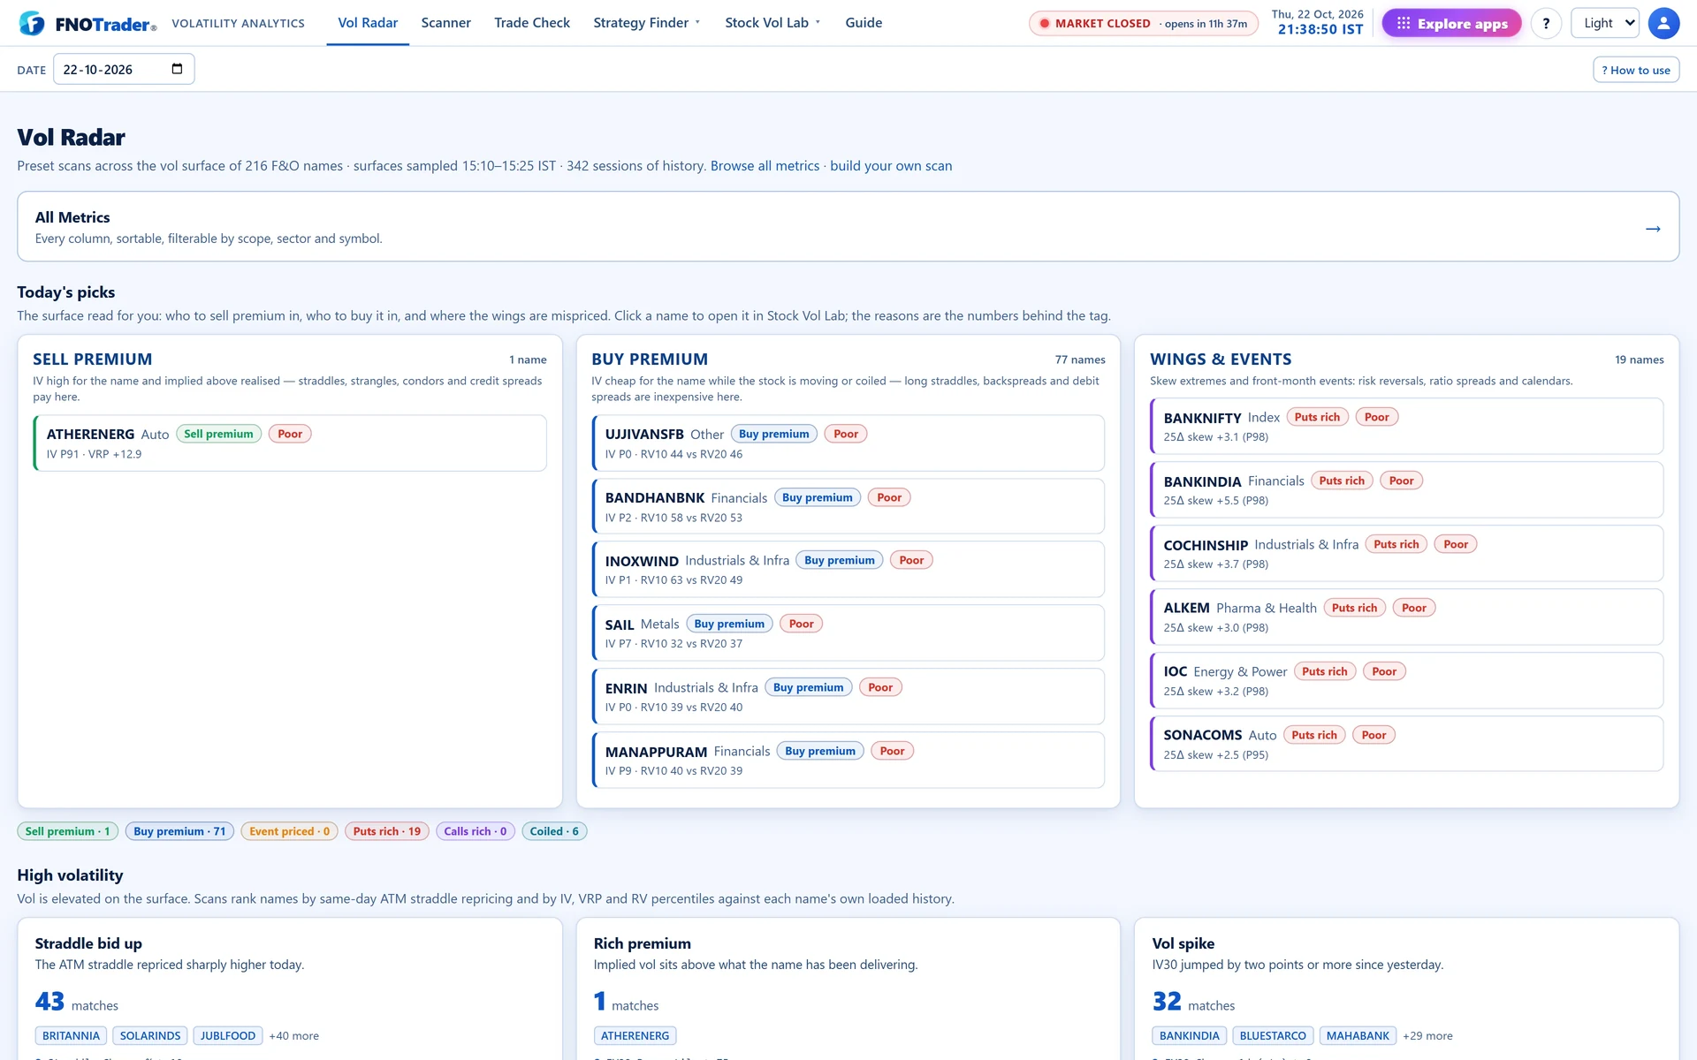1697x1060 pixels.
Task: Open the Guide menu item
Action: click(x=864, y=23)
